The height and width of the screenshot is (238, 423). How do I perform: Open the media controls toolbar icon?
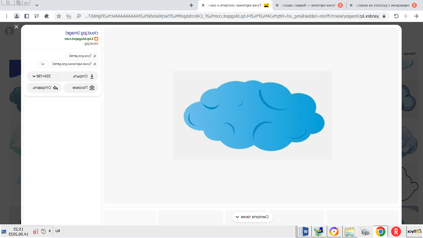37,16
